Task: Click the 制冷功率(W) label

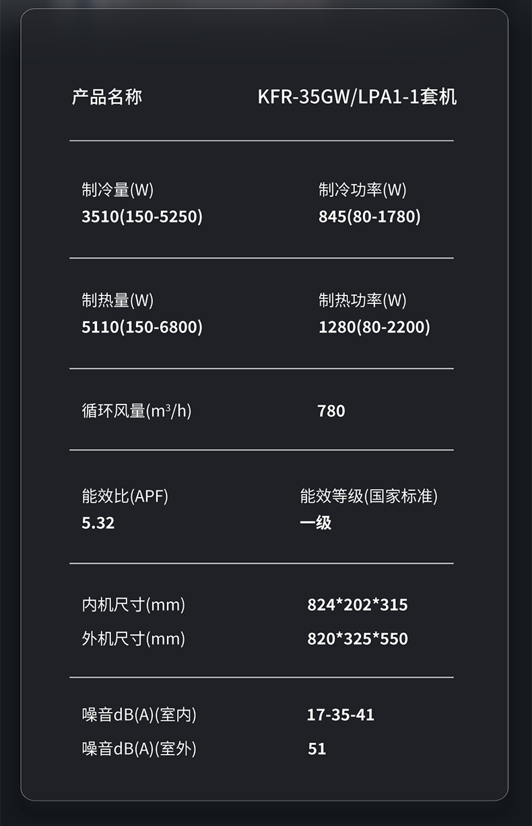Action: click(x=362, y=190)
